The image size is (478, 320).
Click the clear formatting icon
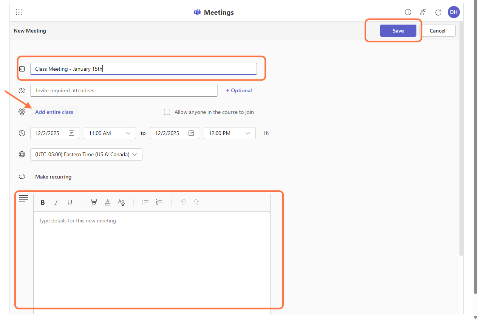(x=121, y=202)
